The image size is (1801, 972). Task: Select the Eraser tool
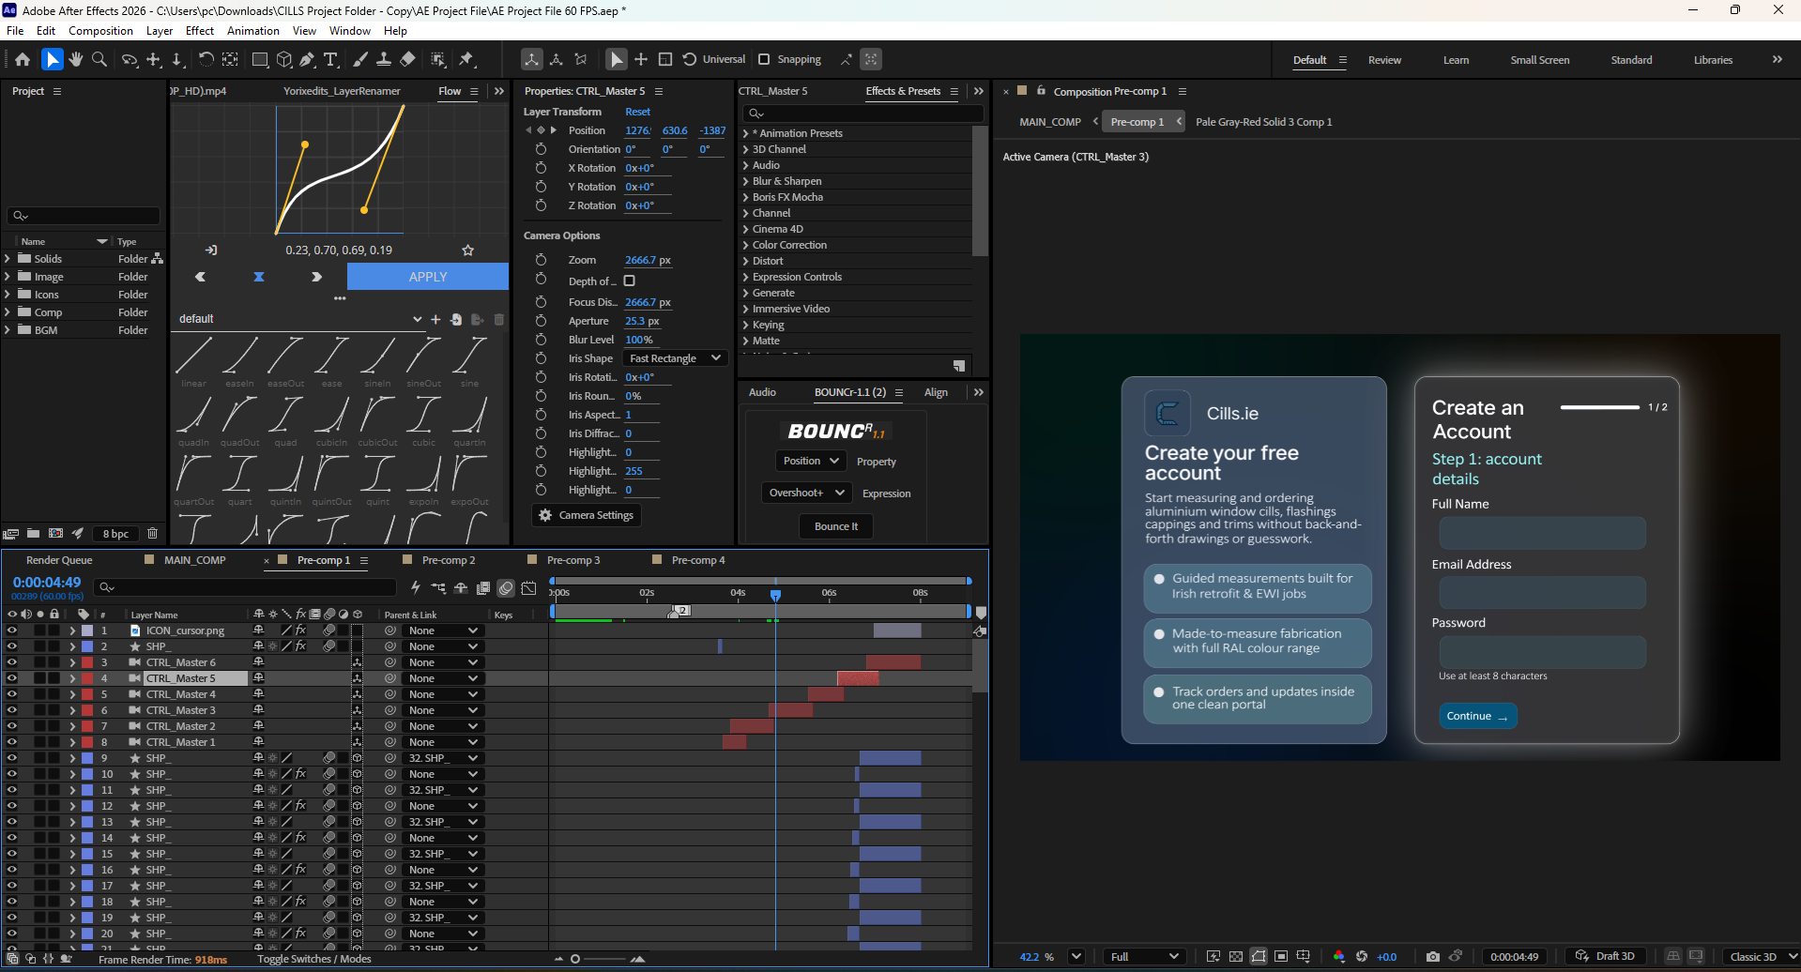coord(407,59)
